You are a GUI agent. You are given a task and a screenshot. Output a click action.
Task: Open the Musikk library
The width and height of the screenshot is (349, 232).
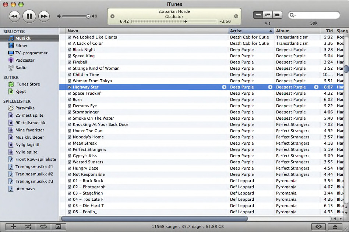coord(29,38)
